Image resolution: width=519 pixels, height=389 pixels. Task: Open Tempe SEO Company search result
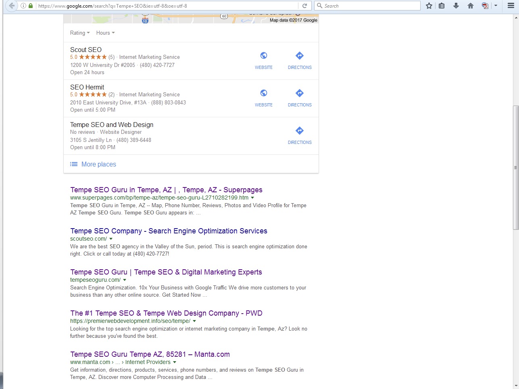click(169, 231)
